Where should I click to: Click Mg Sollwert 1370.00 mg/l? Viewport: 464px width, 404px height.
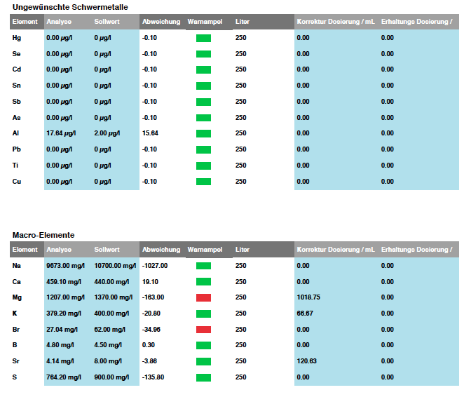(x=114, y=297)
